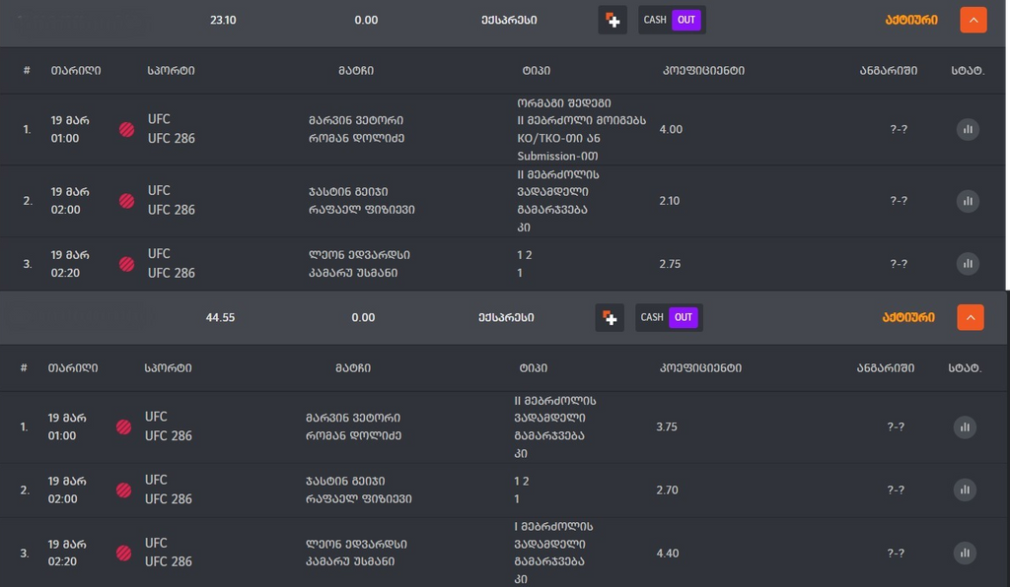Screen dimensions: 1010x587
Task: Click the აქტიური status on the 23.10 bet
Action: click(x=909, y=20)
